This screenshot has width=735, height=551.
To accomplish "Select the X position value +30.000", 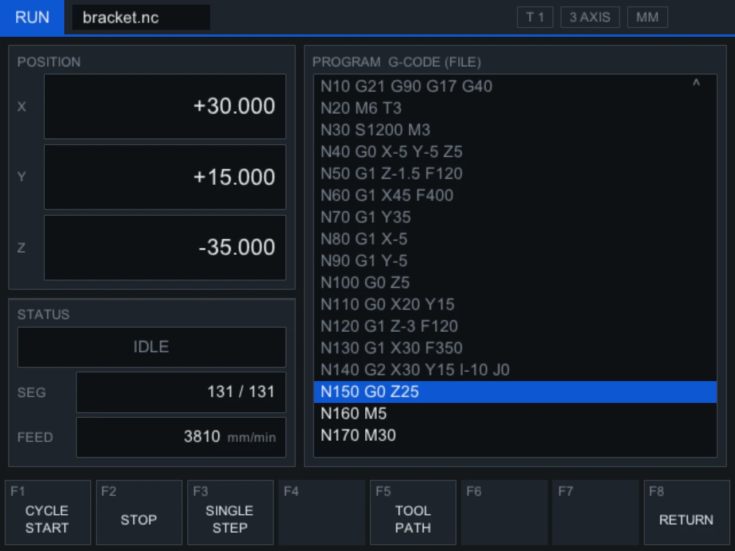I will point(165,106).
